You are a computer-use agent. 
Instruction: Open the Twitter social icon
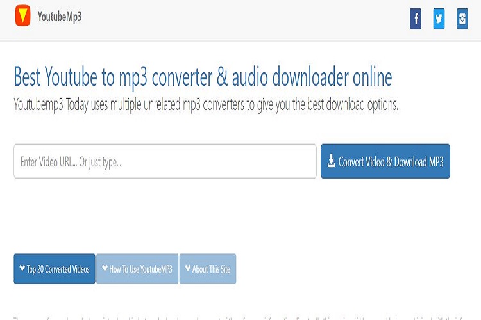click(x=439, y=19)
